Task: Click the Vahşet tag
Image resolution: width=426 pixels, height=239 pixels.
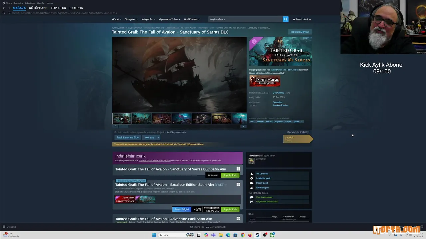Action: (x=288, y=122)
